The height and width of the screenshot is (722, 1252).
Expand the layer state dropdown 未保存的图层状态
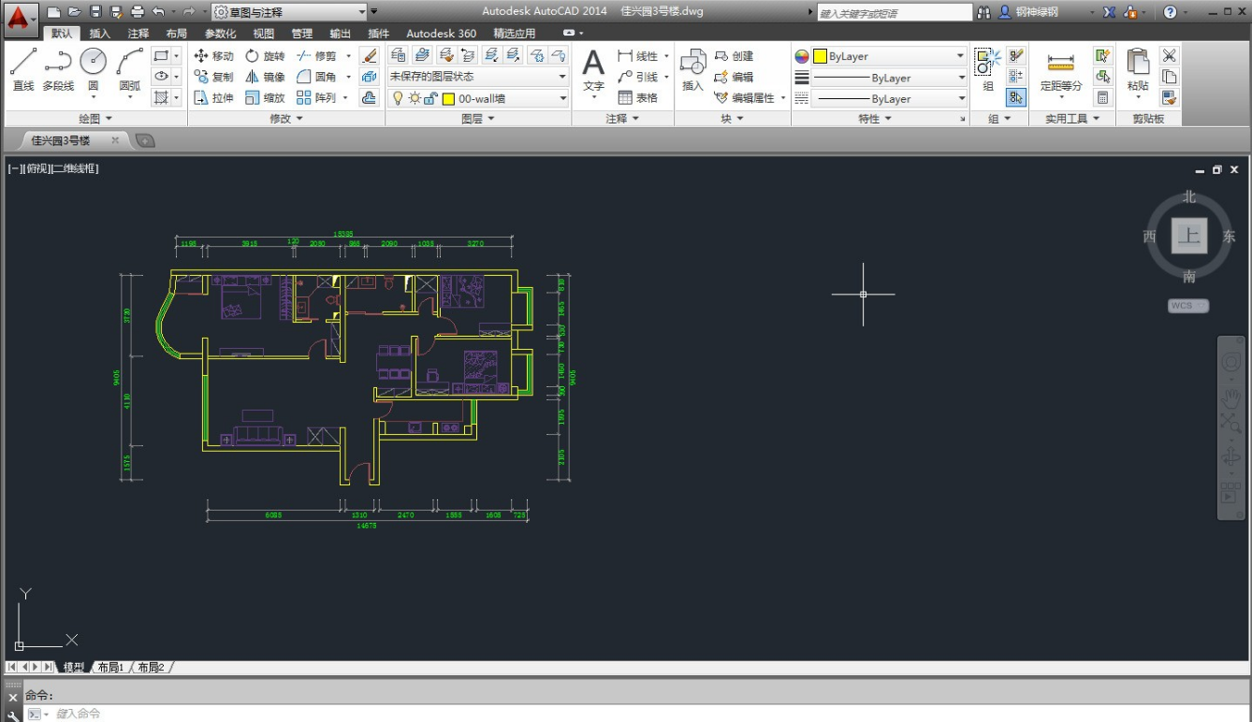click(x=477, y=77)
